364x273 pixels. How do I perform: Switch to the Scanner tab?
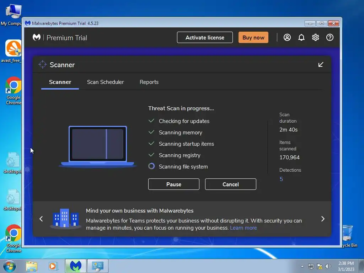[60, 82]
